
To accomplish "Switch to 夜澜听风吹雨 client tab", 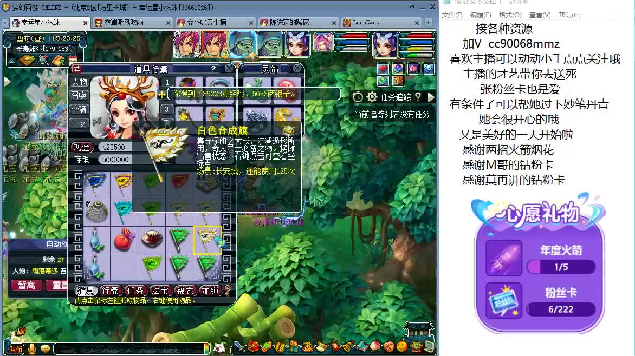I will coord(133,23).
